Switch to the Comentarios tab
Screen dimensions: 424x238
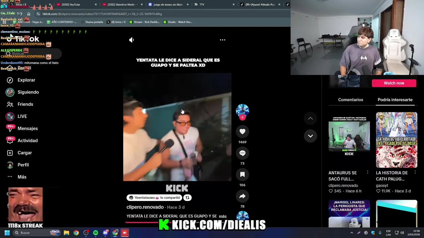pyautogui.click(x=350, y=99)
